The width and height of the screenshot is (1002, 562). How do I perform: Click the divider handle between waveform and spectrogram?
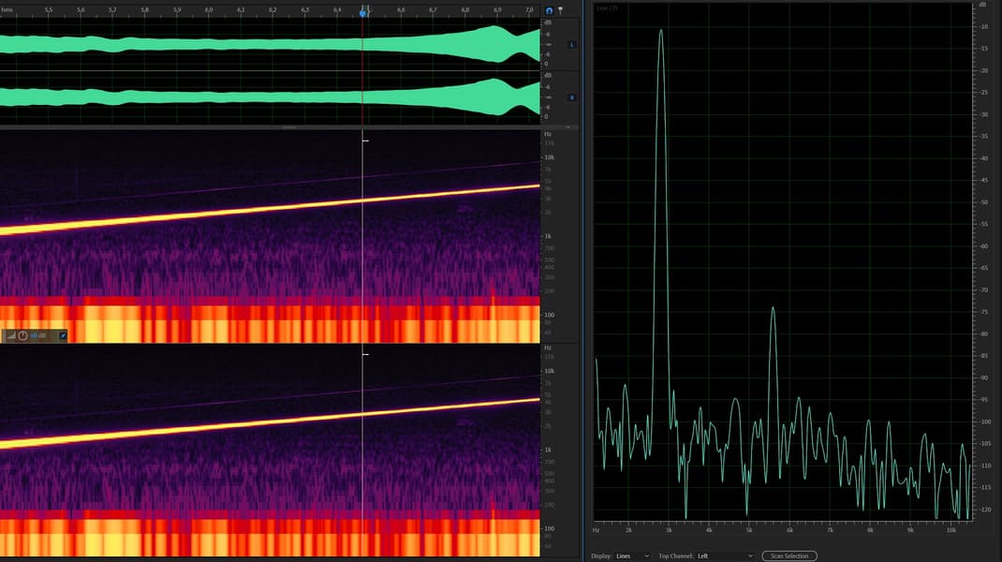pos(288,127)
